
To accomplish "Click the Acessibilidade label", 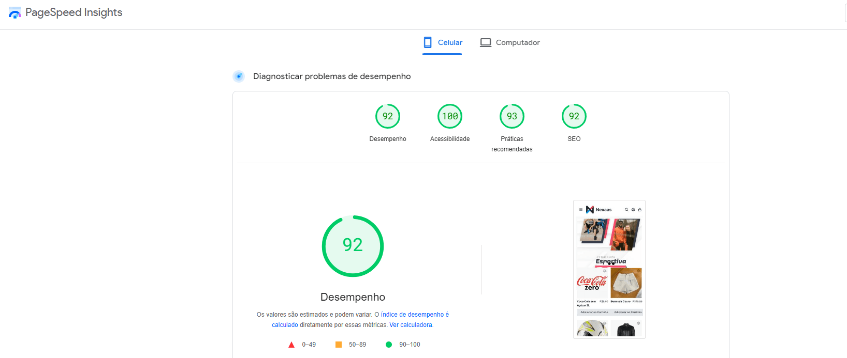I will click(450, 139).
